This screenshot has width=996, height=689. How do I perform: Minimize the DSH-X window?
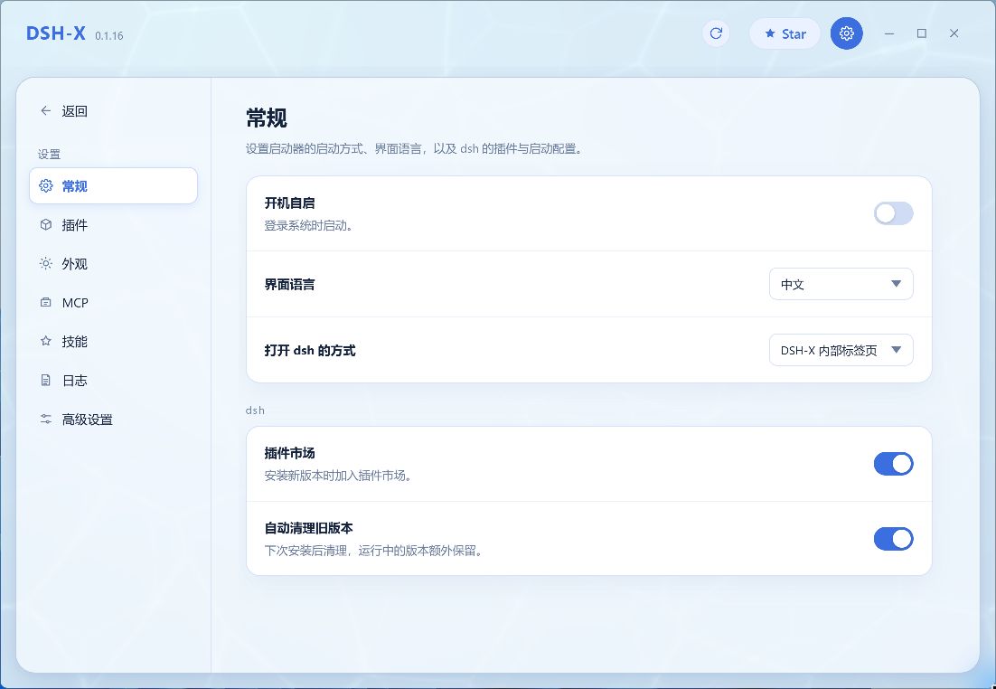tap(889, 33)
